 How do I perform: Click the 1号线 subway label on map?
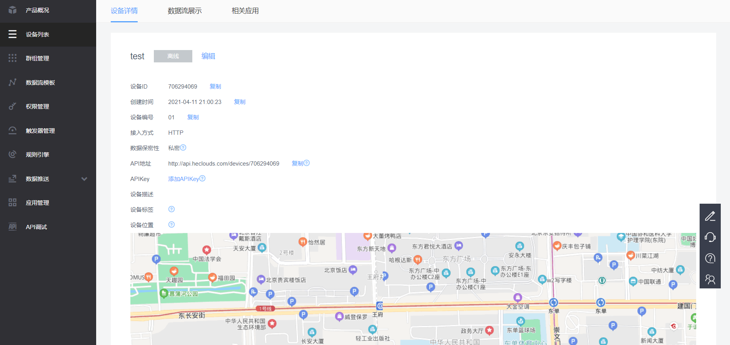265,308
